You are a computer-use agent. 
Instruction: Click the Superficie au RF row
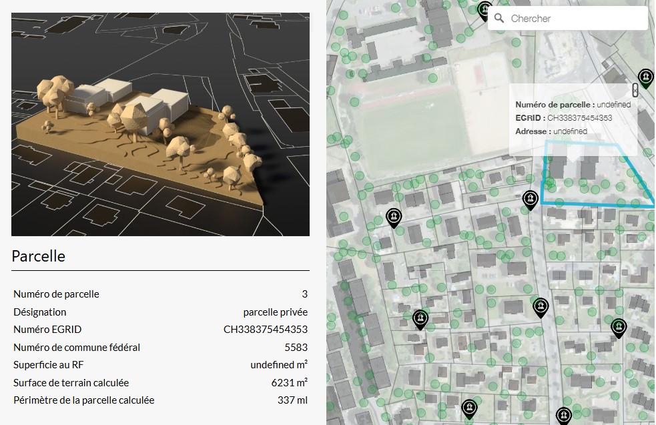tap(160, 365)
